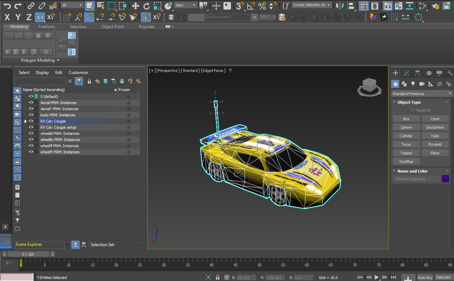Screen dimensions: 454x281
Task: Click the Unlink Selection icon
Action: 42,5
